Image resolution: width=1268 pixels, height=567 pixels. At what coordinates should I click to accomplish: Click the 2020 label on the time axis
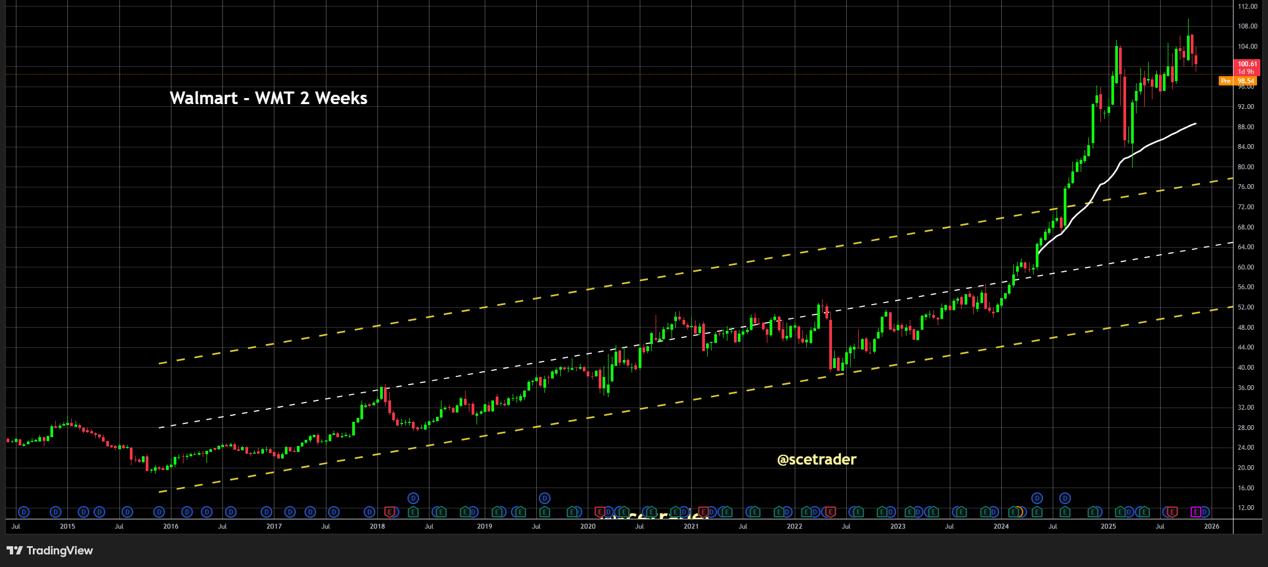coord(588,526)
